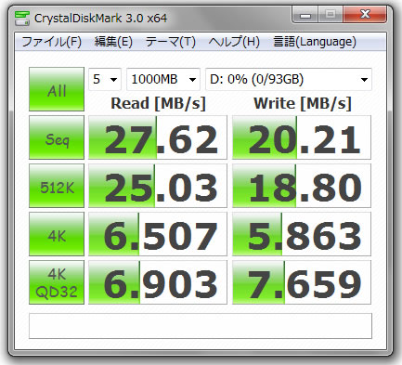Expand the drive dropdown showing D: 0% (0/93GB)

point(289,80)
